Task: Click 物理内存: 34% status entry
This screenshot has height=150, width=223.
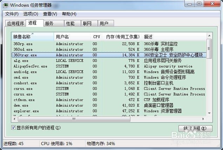Action: click(x=101, y=143)
